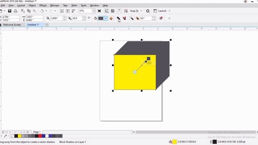This screenshot has width=258, height=145.
Task: Click the block shadow depth field 2.658
Action: click(57, 18)
